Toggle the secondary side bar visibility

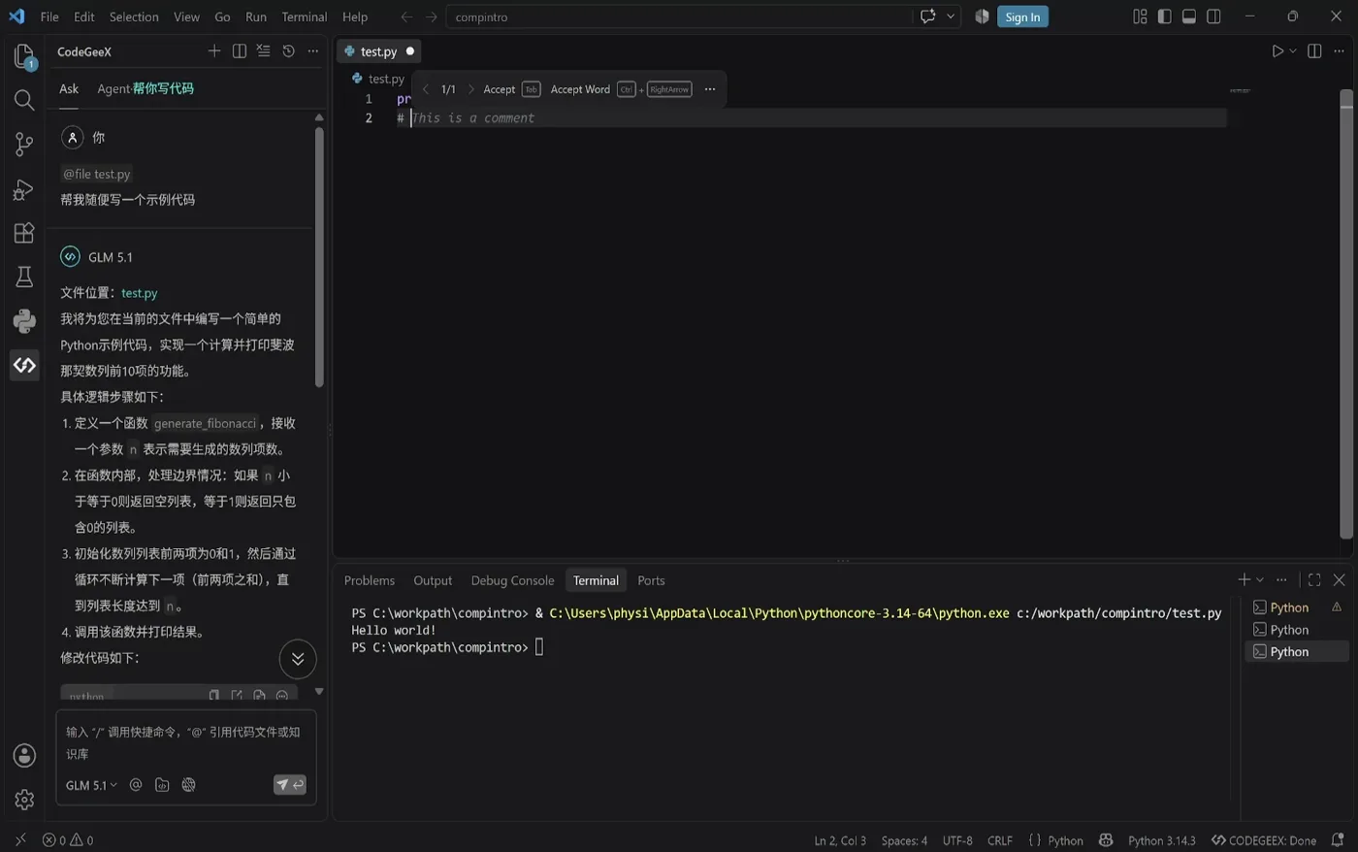[x=1213, y=16]
